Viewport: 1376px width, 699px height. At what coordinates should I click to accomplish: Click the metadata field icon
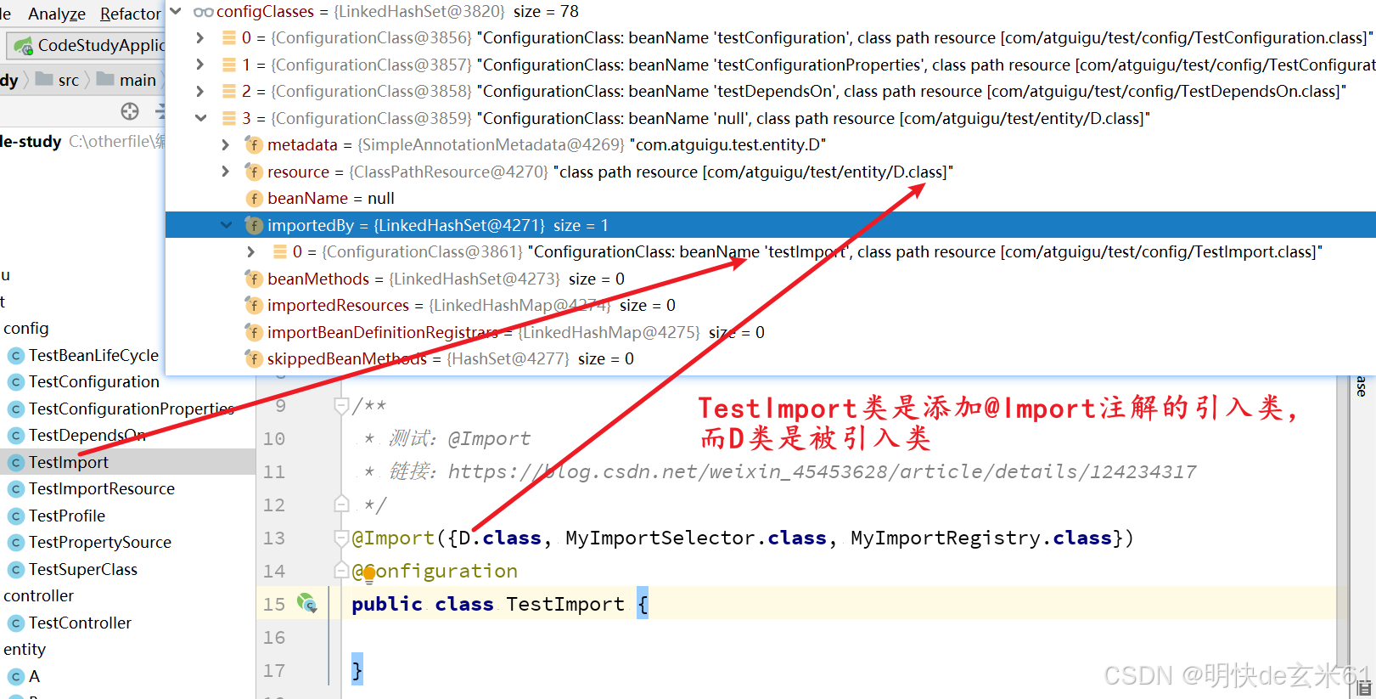click(x=254, y=145)
